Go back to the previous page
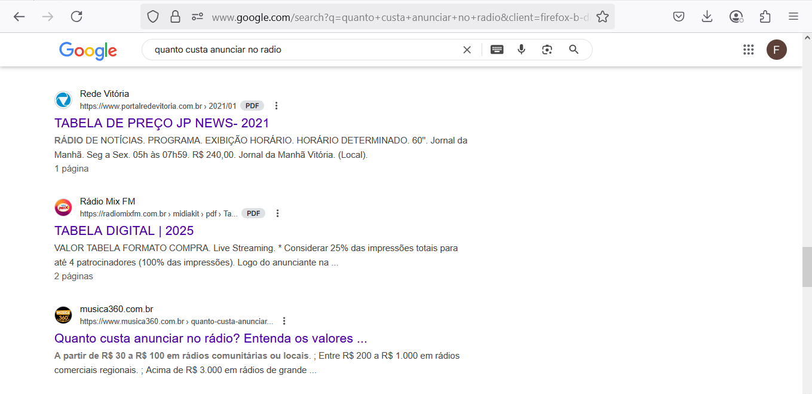This screenshot has height=394, width=812. click(19, 17)
